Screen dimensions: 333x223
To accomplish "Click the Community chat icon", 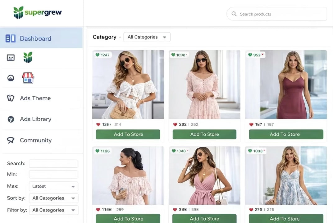I will click(x=11, y=140).
